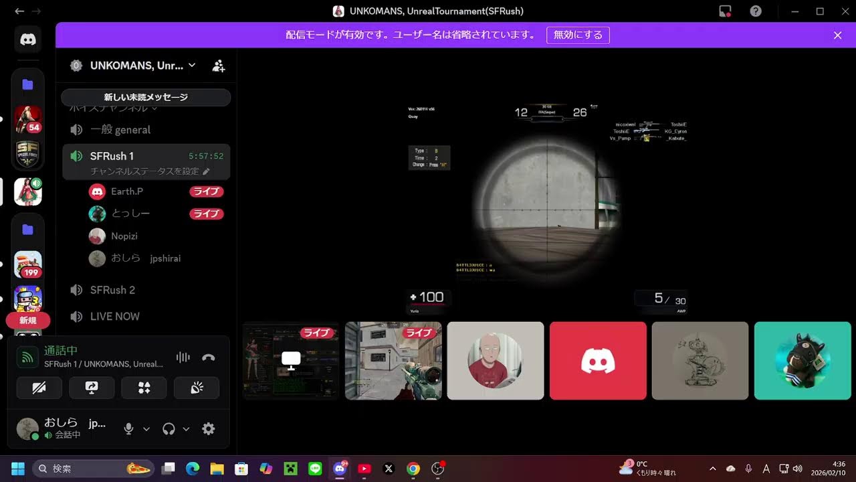Open the active voice server icon
Screen dimensions: 856x482
tap(28, 191)
